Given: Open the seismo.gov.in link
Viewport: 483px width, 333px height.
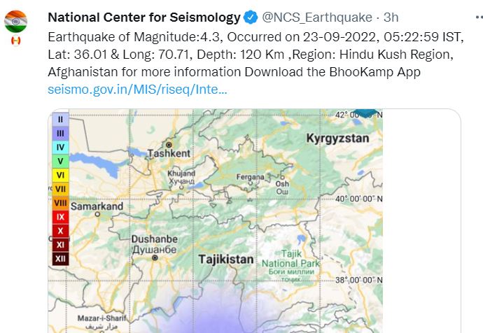Looking at the screenshot, I should point(137,90).
